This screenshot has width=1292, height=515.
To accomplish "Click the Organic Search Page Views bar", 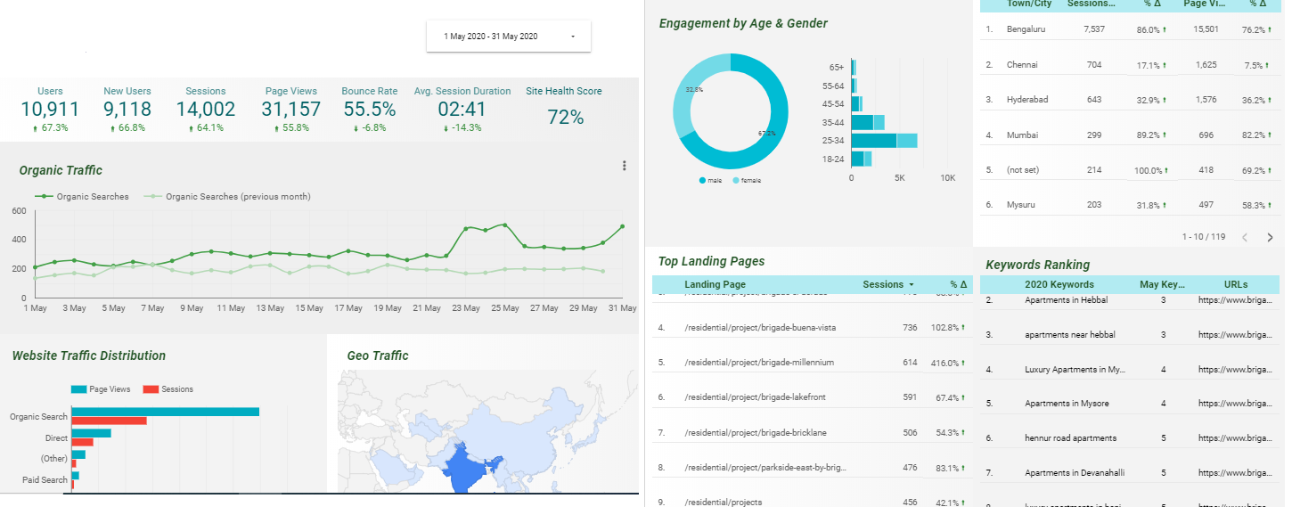I will coord(166,412).
